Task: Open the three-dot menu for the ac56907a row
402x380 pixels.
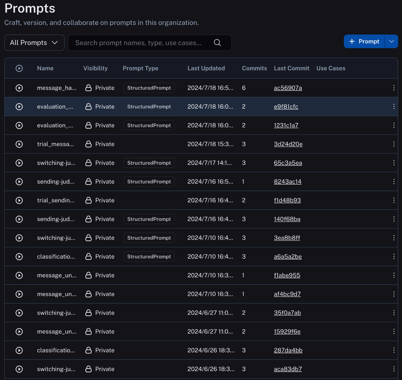Action: [394, 88]
